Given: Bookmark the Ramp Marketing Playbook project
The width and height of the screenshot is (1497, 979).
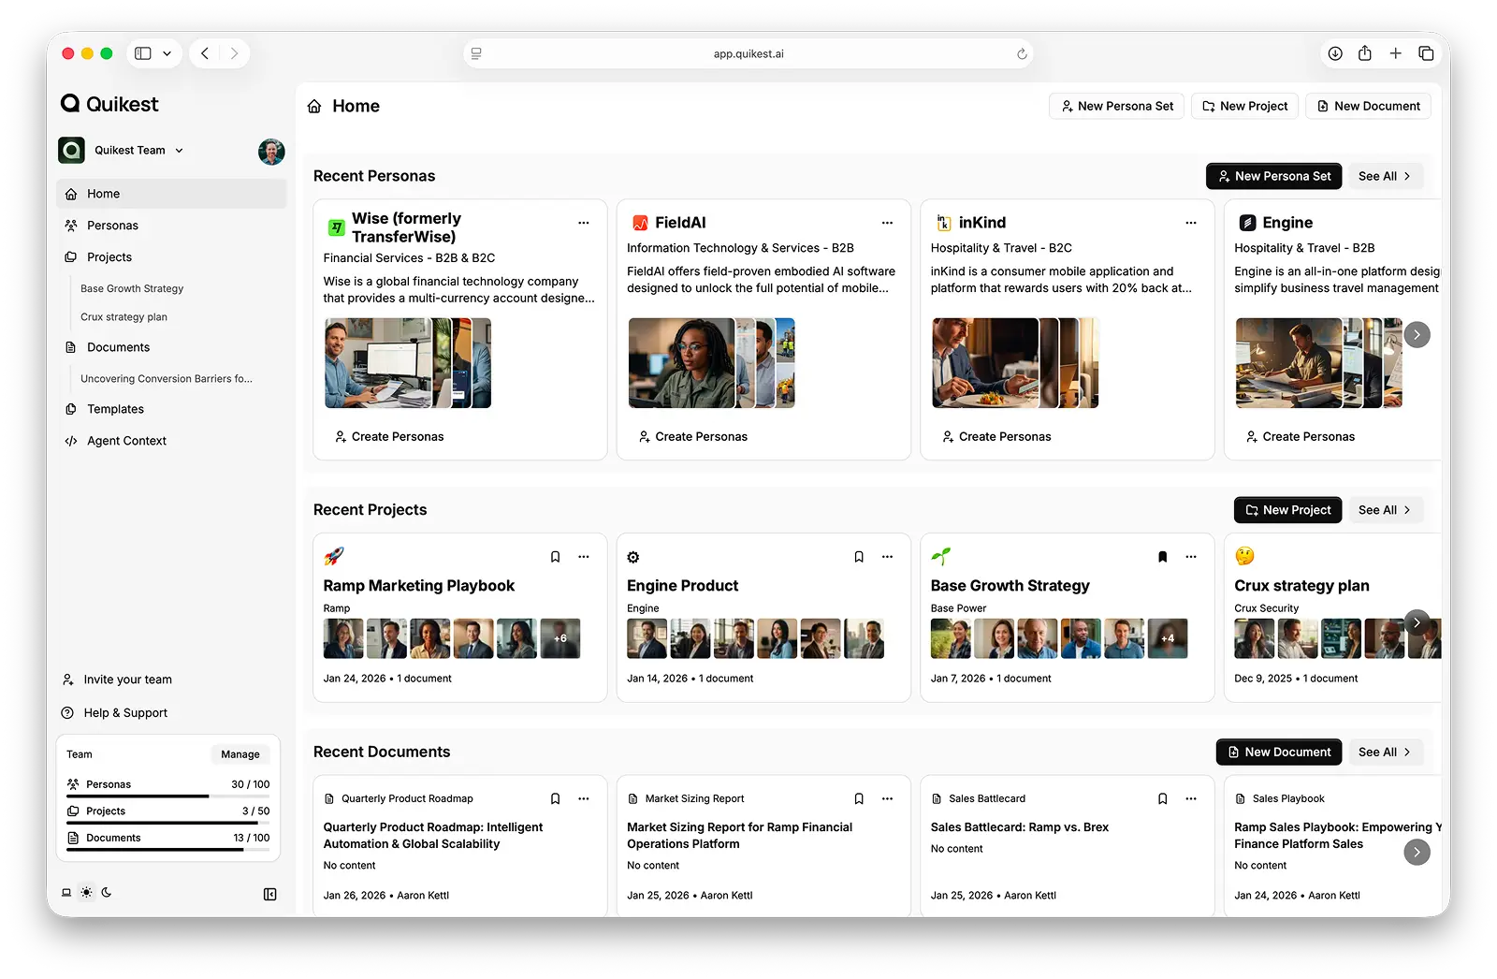Looking at the screenshot, I should [x=556, y=557].
